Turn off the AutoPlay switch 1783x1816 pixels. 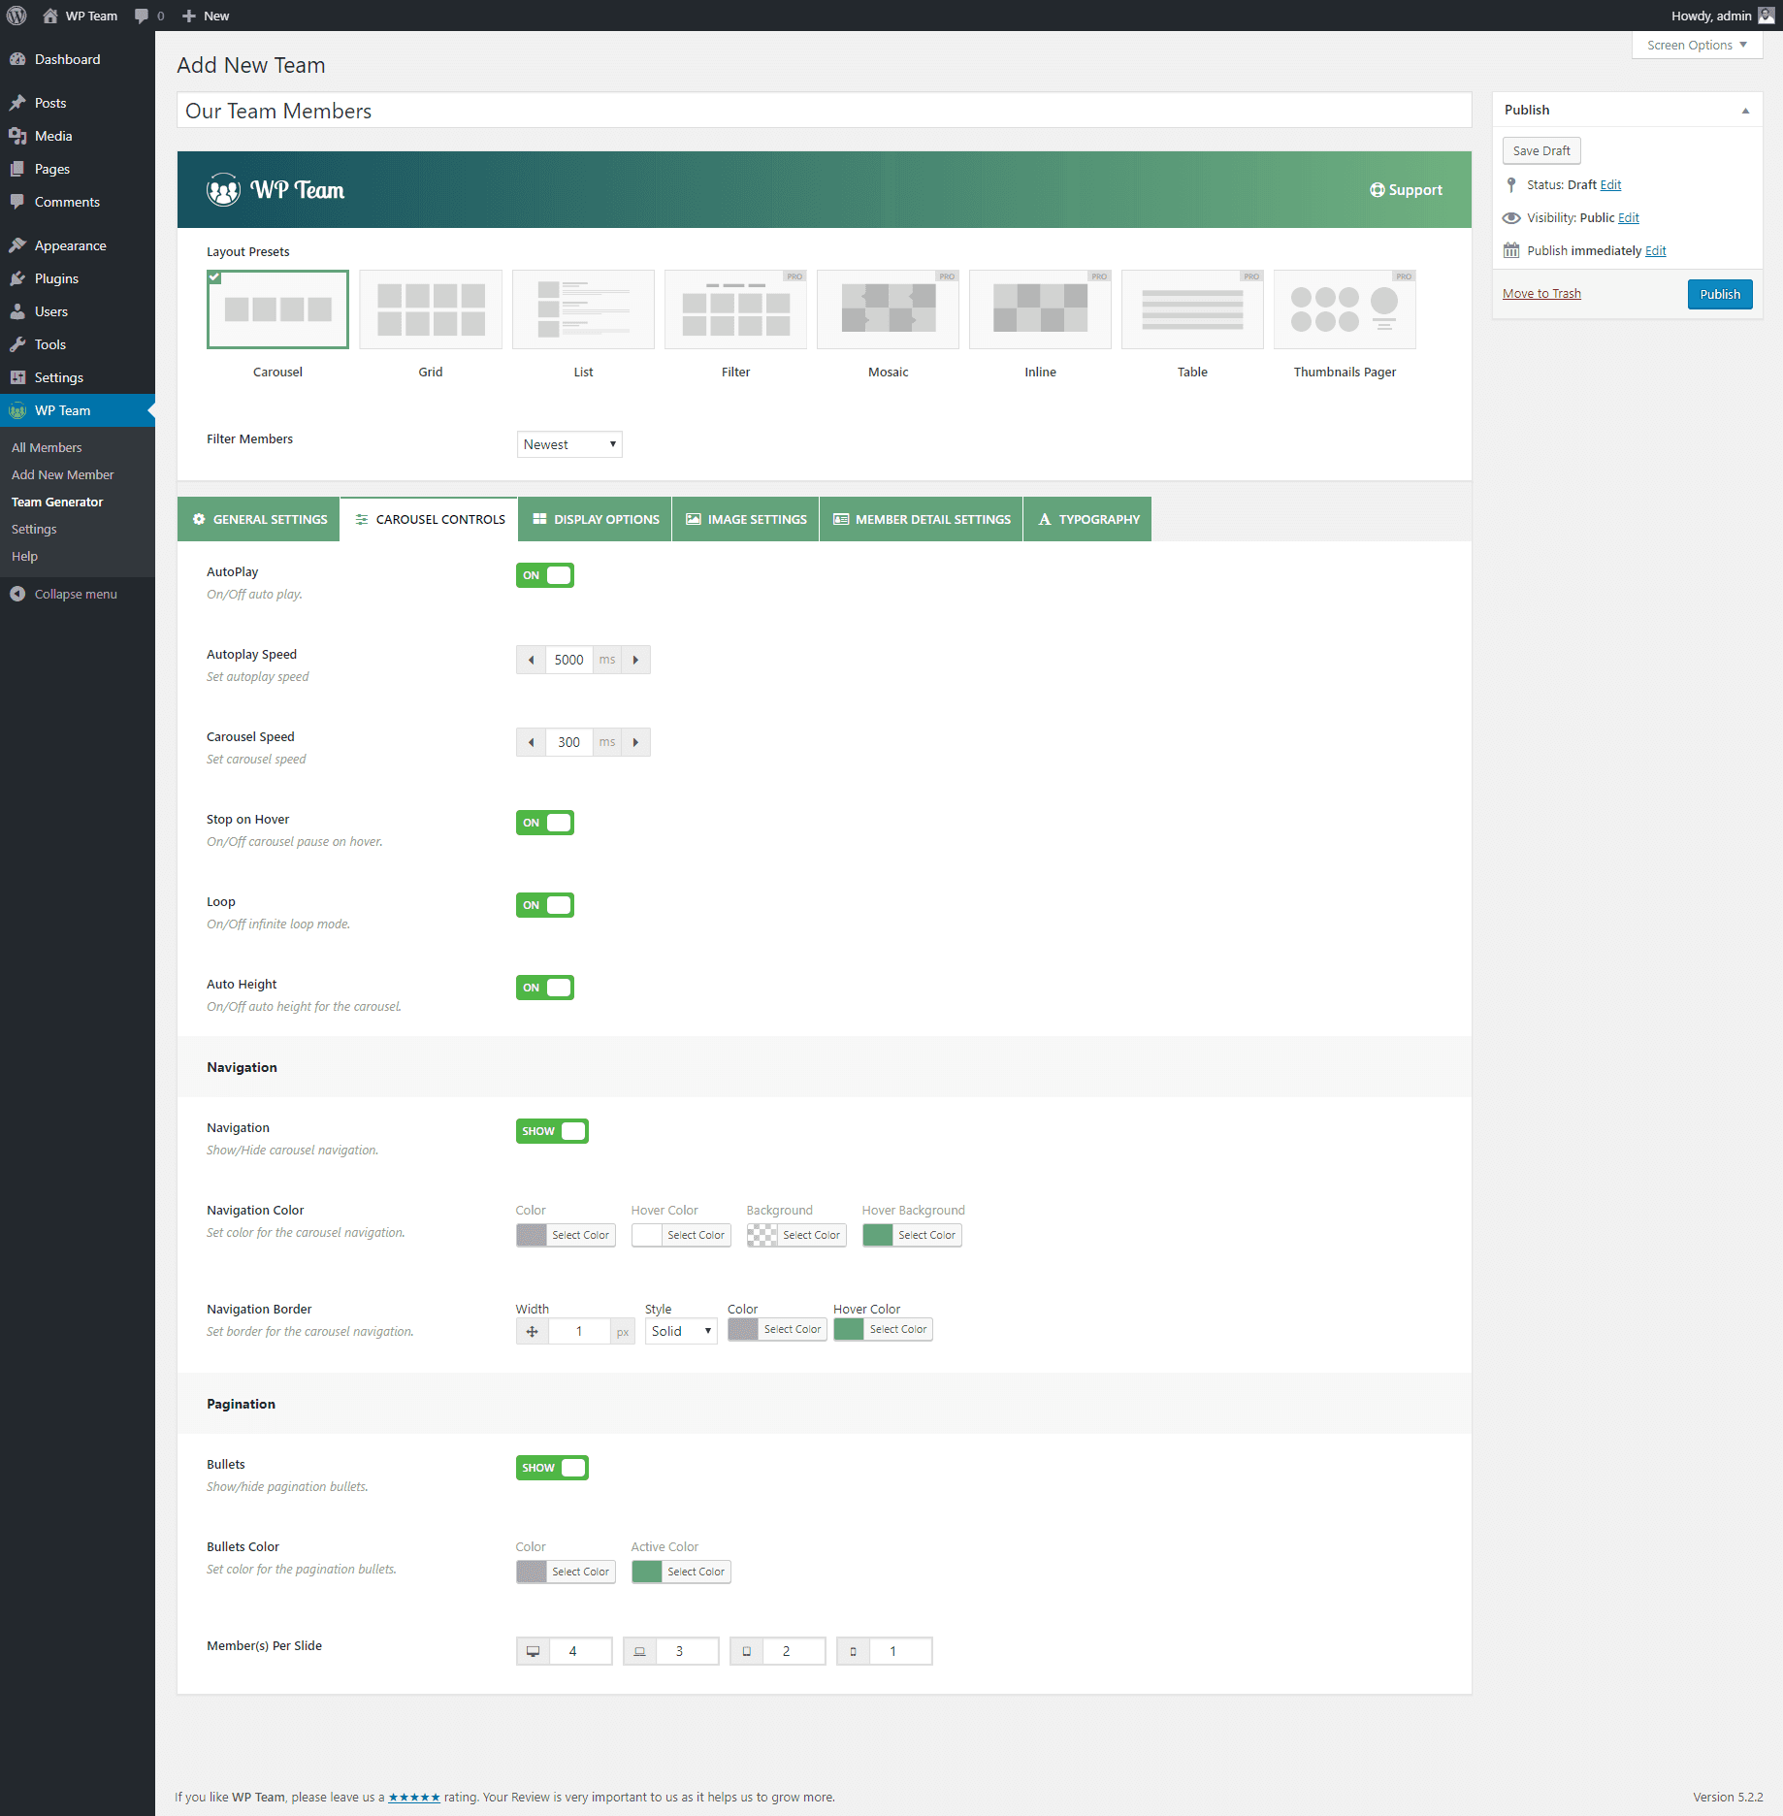pyautogui.click(x=544, y=575)
